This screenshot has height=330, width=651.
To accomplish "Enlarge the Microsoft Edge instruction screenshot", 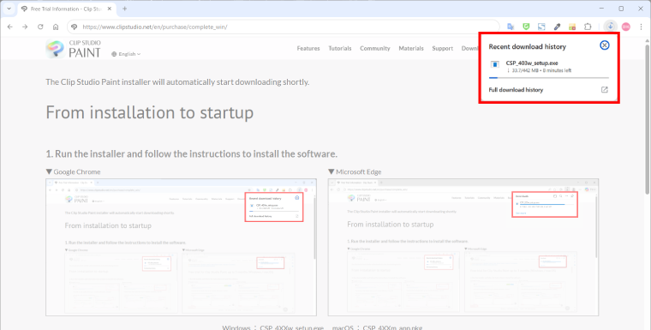I will click(463, 248).
